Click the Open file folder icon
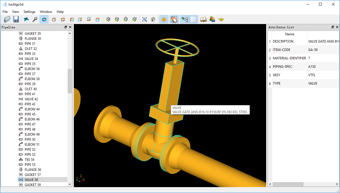The width and height of the screenshot is (340, 193). (x=7, y=19)
